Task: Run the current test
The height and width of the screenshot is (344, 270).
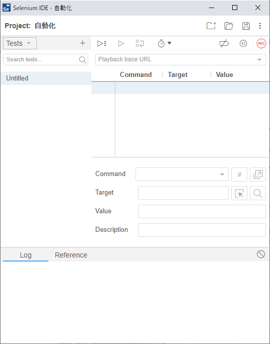Action: tap(121, 43)
